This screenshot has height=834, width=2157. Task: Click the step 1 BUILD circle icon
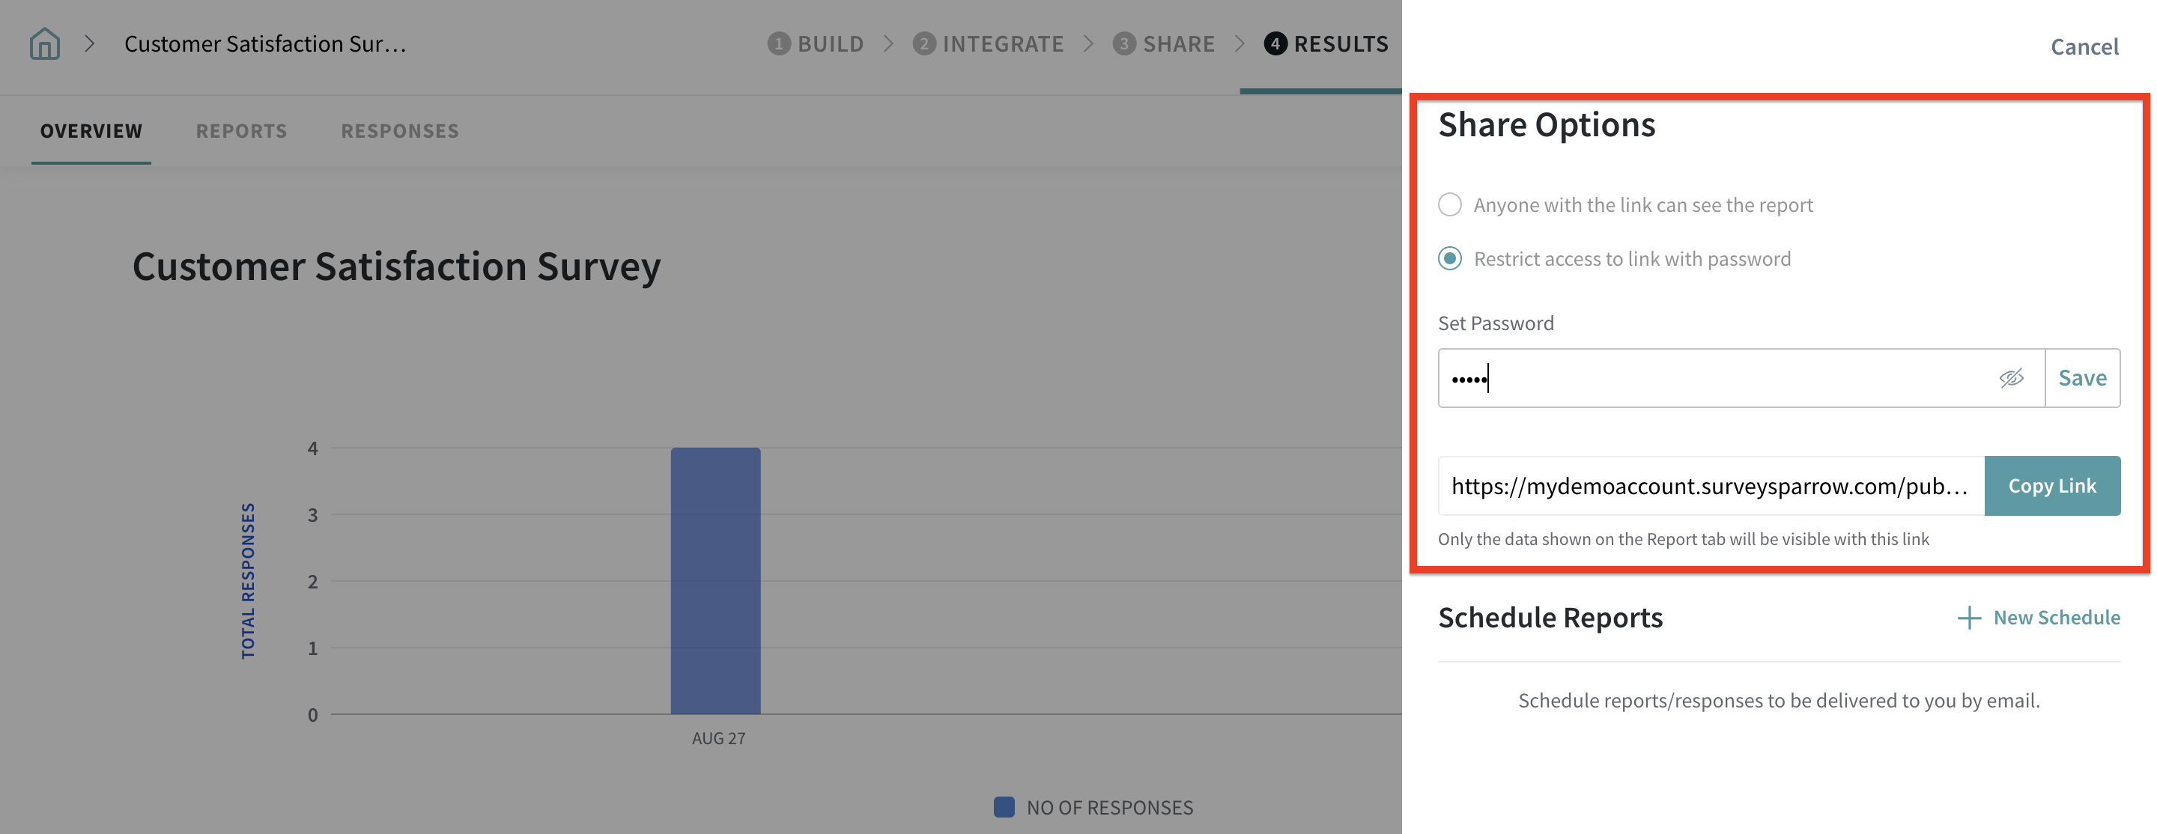pyautogui.click(x=778, y=43)
